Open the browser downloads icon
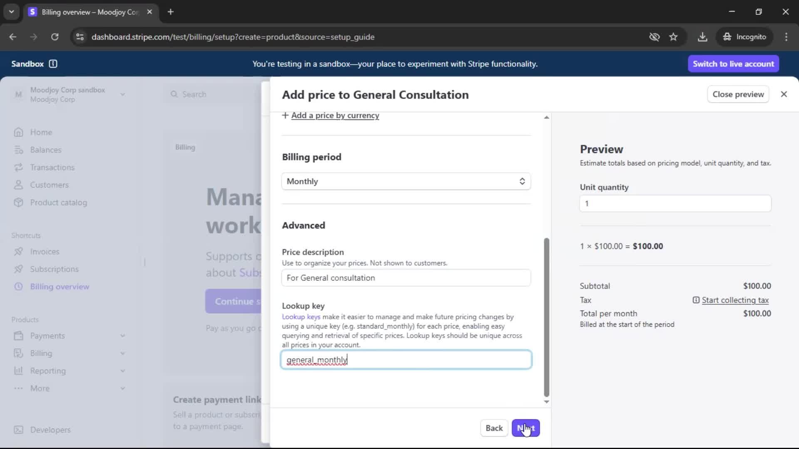Image resolution: width=799 pixels, height=449 pixels. click(x=702, y=37)
